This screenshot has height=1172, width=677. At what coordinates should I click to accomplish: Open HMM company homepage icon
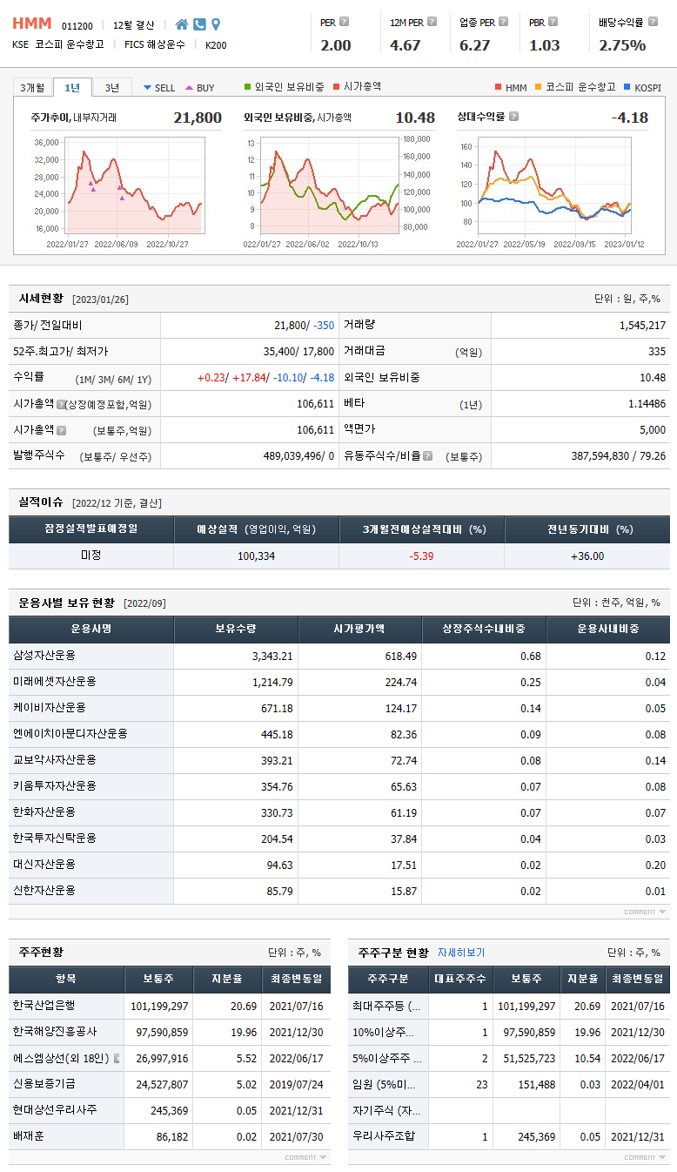[181, 24]
